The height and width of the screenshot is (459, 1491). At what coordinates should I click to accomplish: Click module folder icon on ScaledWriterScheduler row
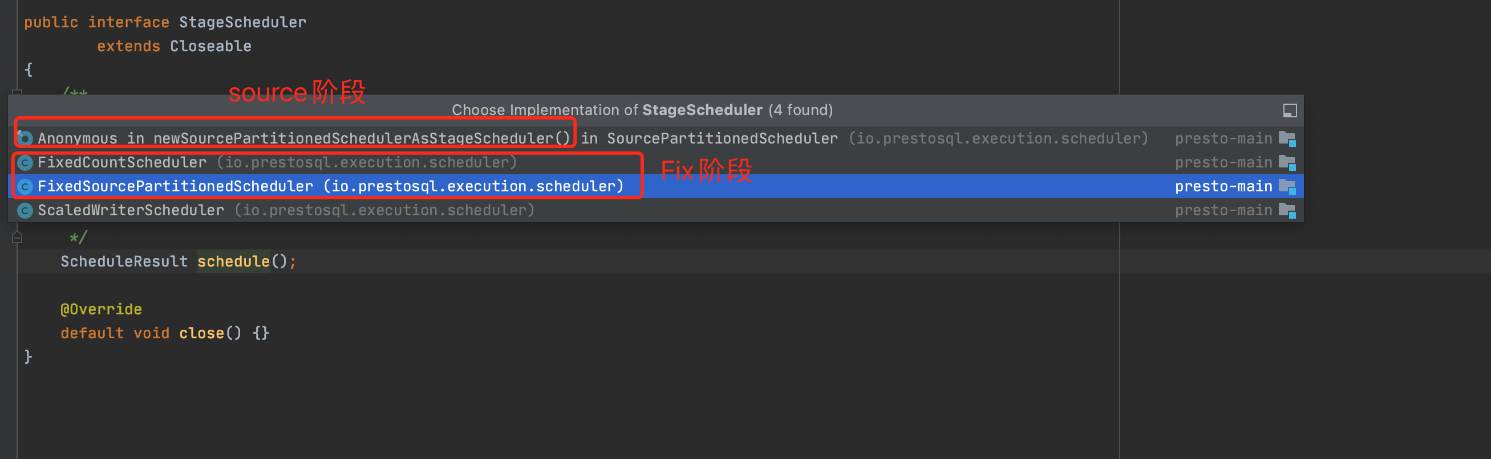click(1287, 211)
